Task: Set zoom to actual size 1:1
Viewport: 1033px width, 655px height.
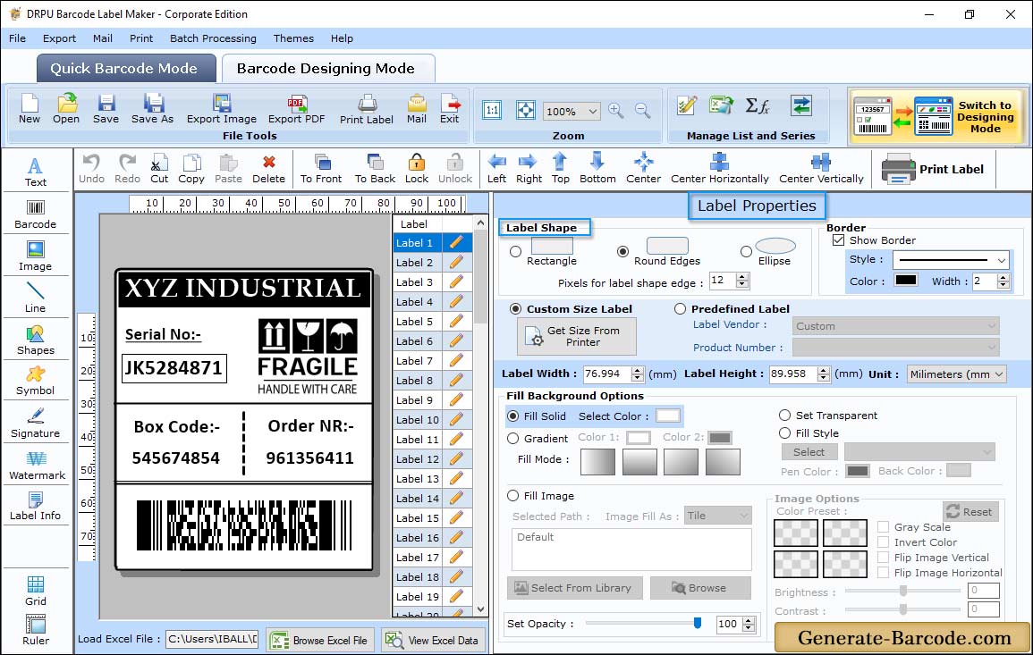Action: coord(492,111)
